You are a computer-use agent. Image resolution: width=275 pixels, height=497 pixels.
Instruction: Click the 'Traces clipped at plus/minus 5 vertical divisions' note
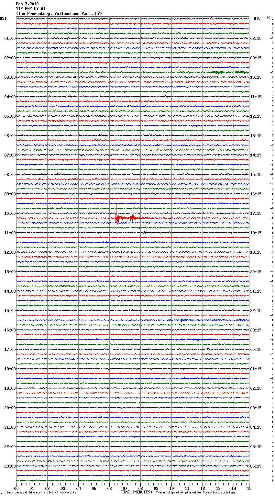(x=195, y=492)
